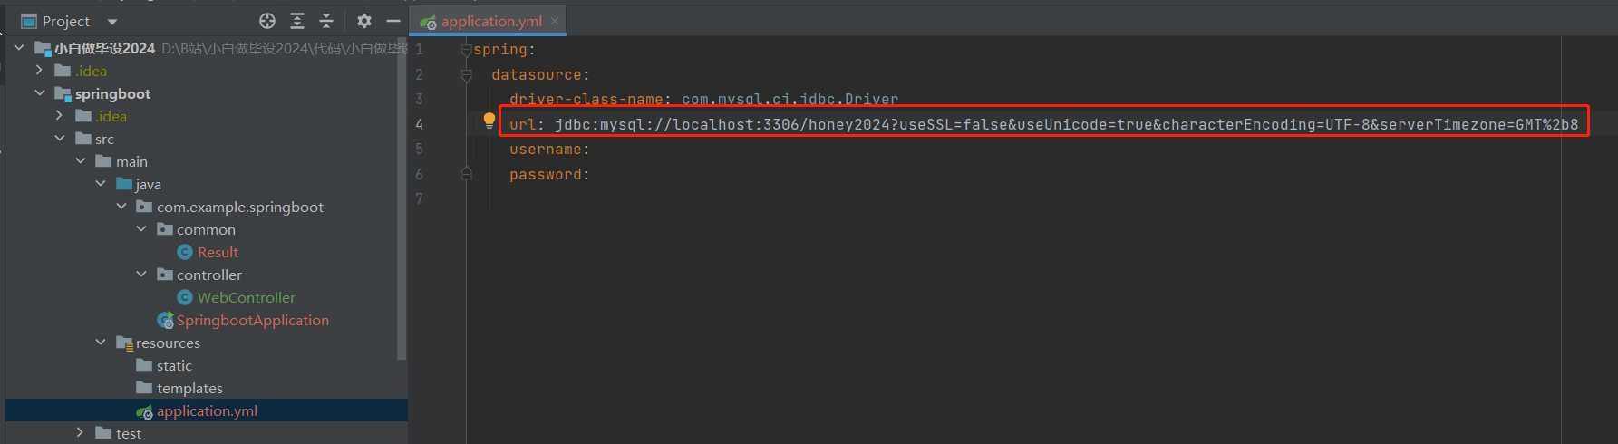This screenshot has height=444, width=1618.
Task: Open the Project panel settings gear
Action: [364, 21]
